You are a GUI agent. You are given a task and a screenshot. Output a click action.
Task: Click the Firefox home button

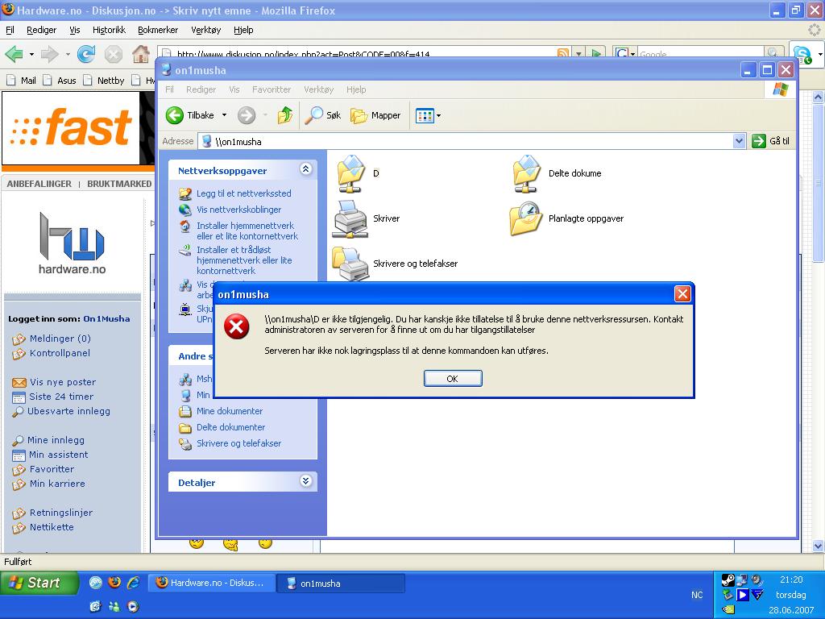coord(140,54)
